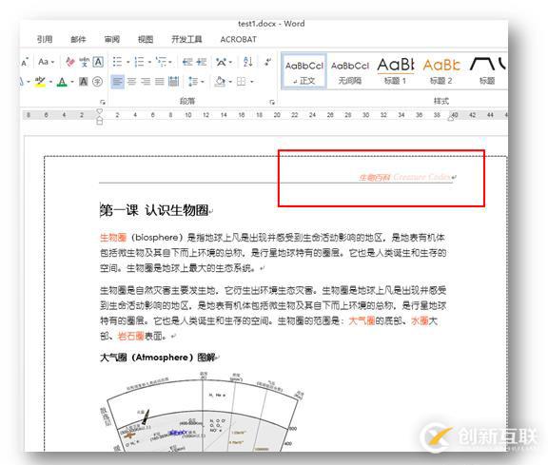Click the heading 第一课 认识生物圈
The width and height of the screenshot is (548, 465).
[x=154, y=210]
